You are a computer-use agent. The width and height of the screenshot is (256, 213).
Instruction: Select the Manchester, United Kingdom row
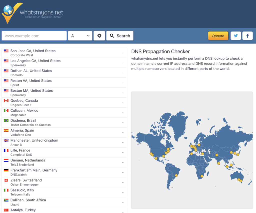(64, 142)
